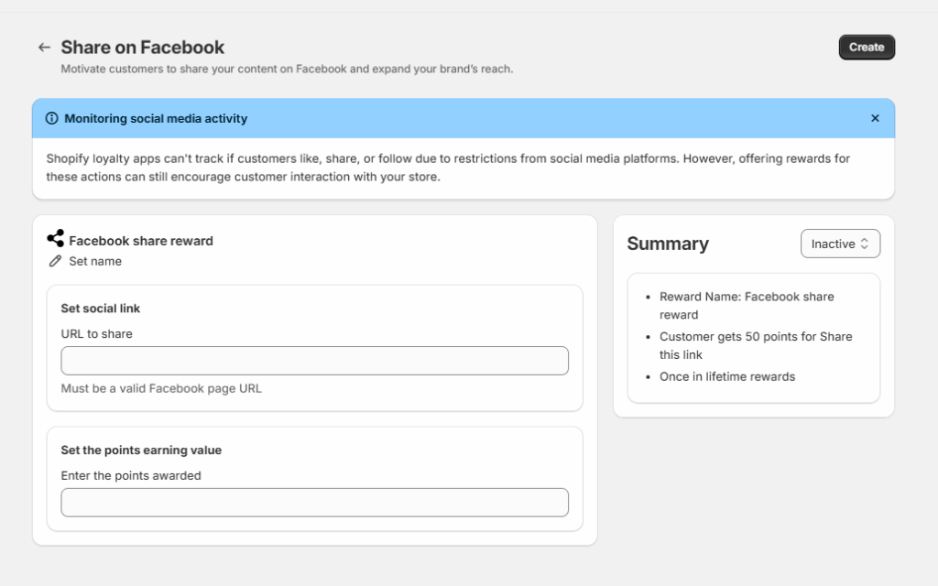Focus the points awarded input field

[x=315, y=503]
